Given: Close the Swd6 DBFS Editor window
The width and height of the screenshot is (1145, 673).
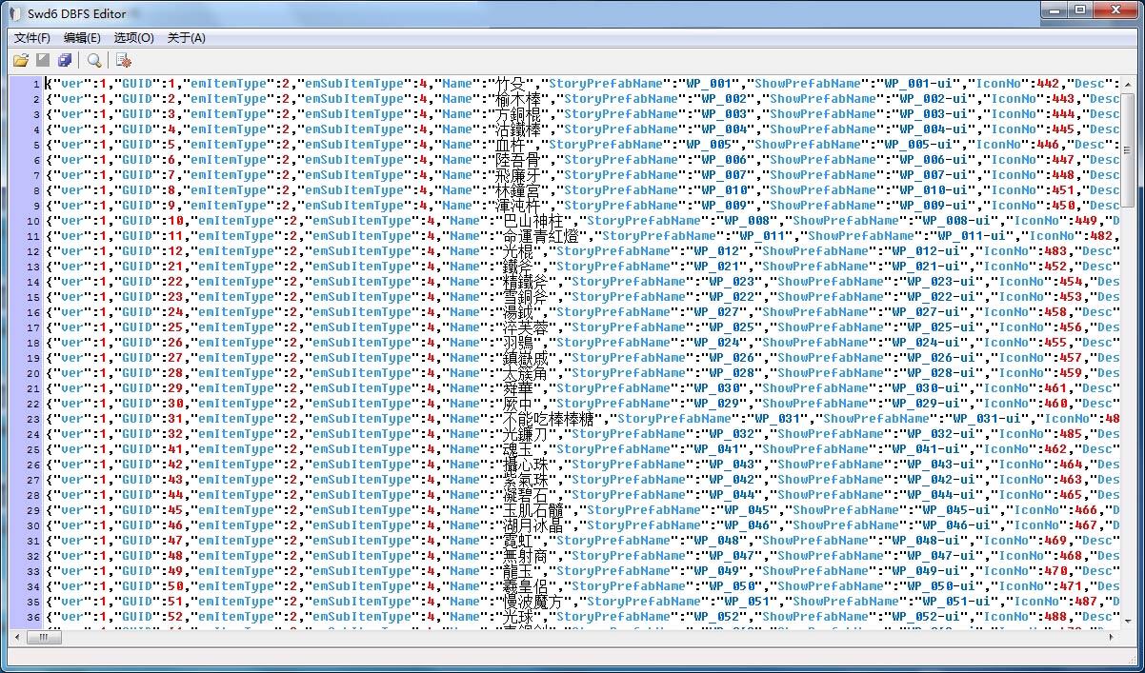Looking at the screenshot, I should coord(1115,10).
